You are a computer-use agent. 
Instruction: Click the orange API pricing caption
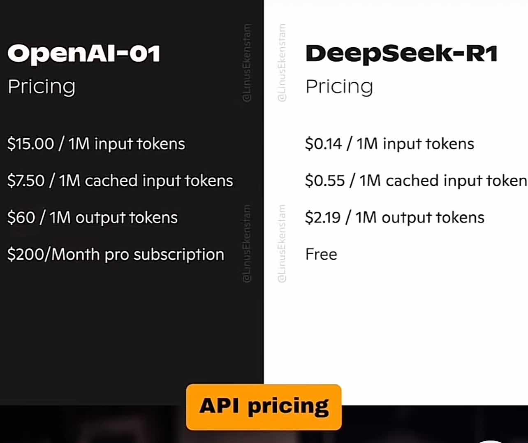click(264, 407)
